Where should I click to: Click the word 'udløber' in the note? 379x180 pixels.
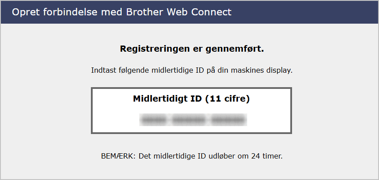click(221, 155)
